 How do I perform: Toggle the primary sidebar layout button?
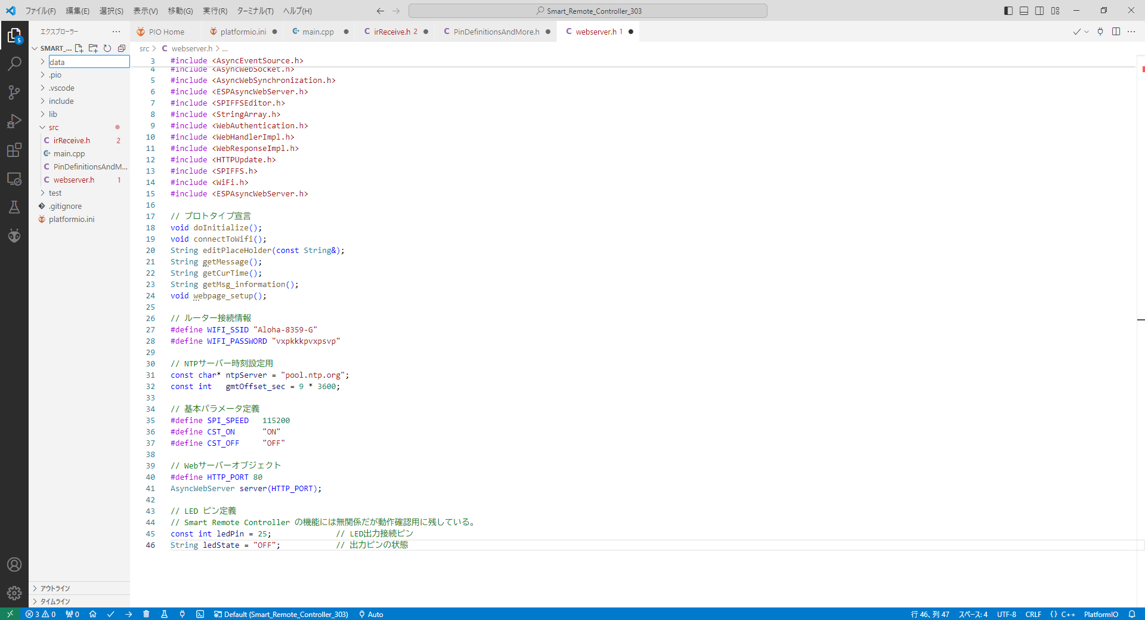[x=1008, y=11]
